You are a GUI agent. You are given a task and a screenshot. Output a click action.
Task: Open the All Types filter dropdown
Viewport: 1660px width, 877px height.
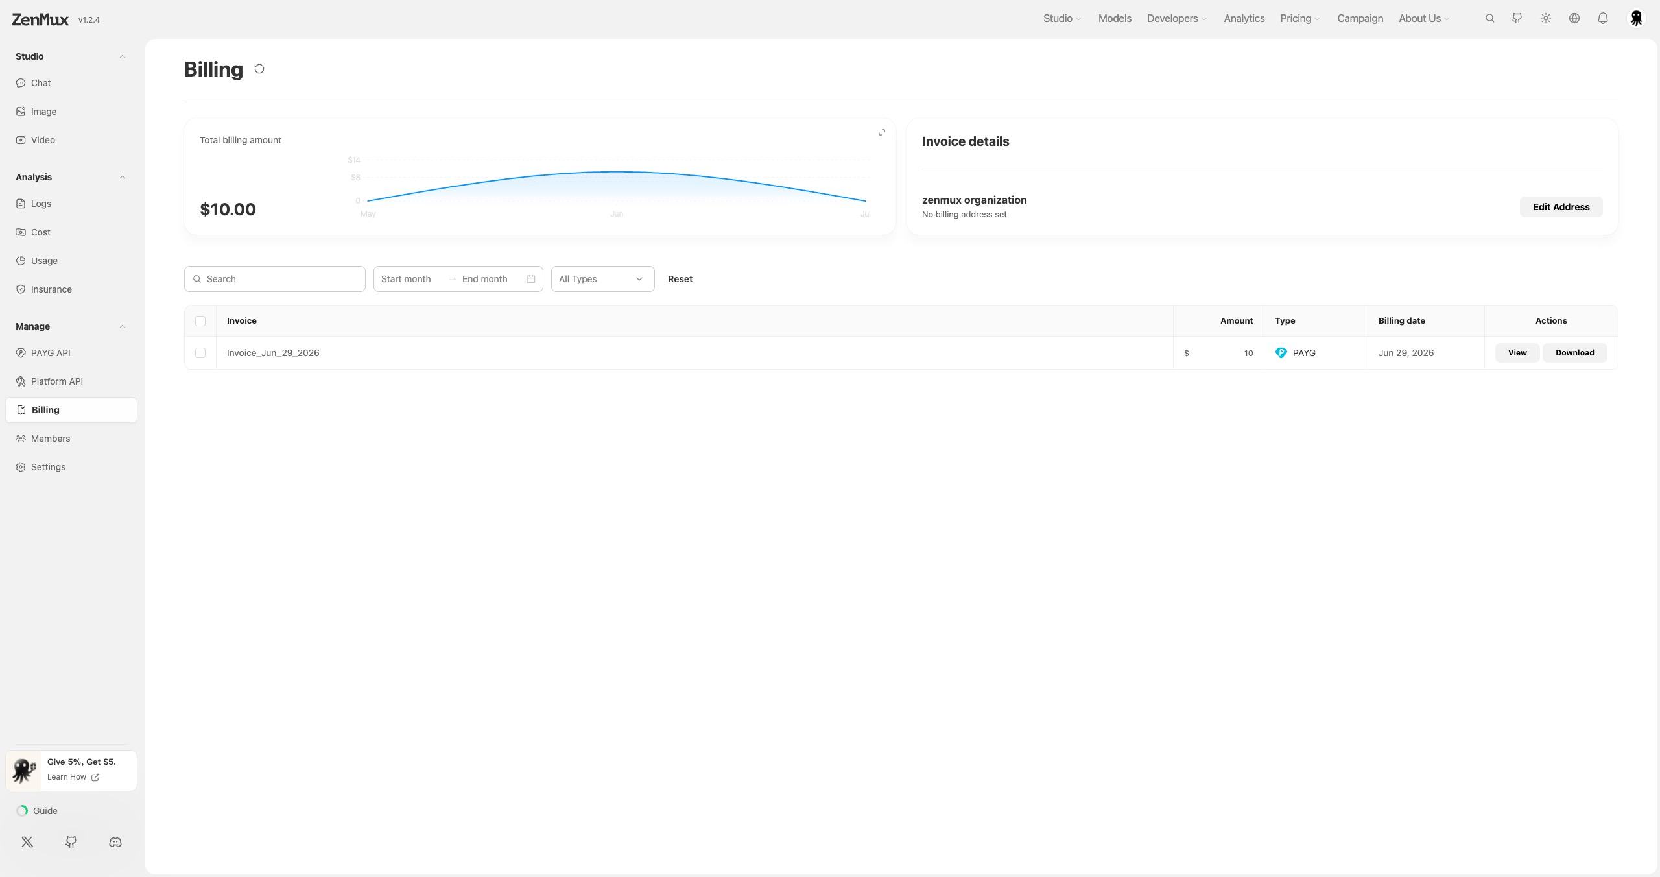603,279
